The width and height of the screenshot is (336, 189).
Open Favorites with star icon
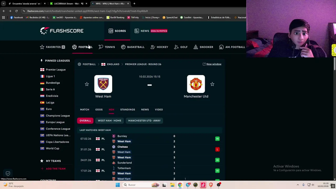tap(52, 47)
